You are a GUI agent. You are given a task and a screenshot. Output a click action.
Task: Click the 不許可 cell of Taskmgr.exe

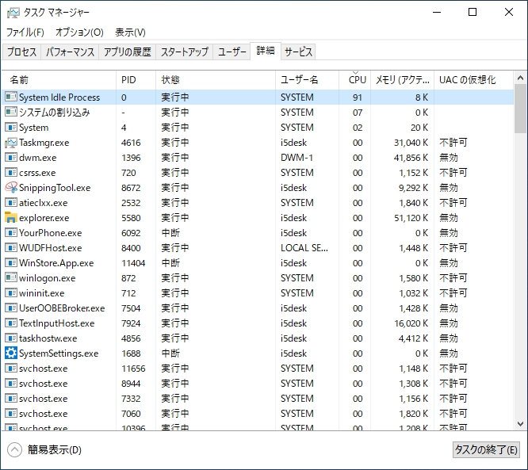coord(453,143)
